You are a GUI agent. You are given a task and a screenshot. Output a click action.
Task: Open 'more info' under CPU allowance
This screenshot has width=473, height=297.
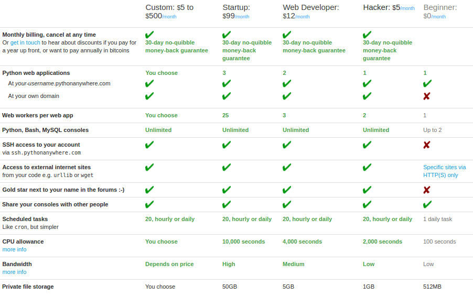point(14,249)
